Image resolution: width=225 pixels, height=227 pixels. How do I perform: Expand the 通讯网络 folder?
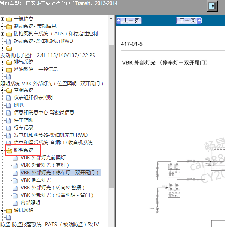(2, 210)
